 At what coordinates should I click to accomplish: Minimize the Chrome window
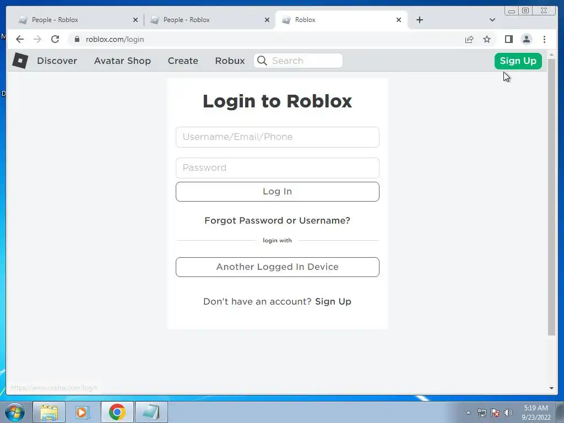coord(512,11)
